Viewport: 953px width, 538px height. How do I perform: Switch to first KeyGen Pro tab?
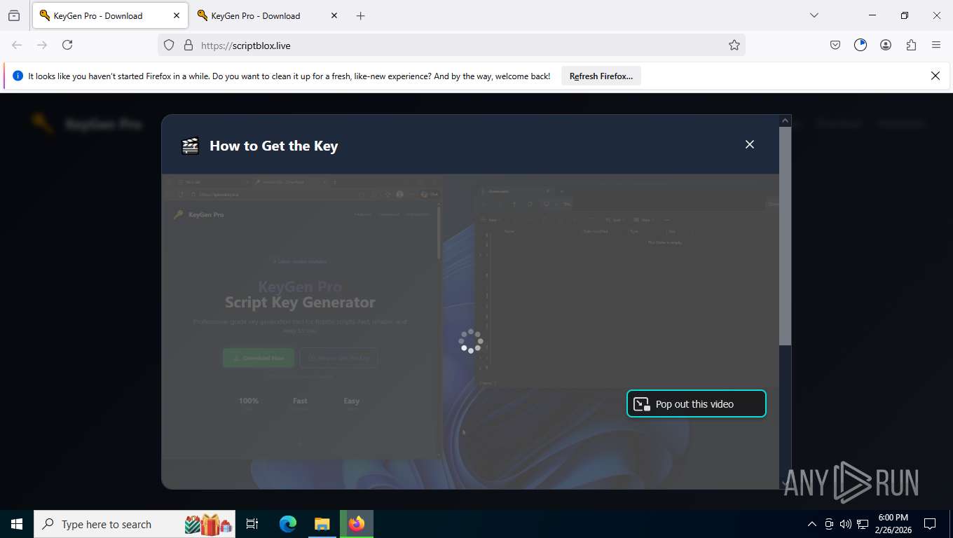point(110,15)
